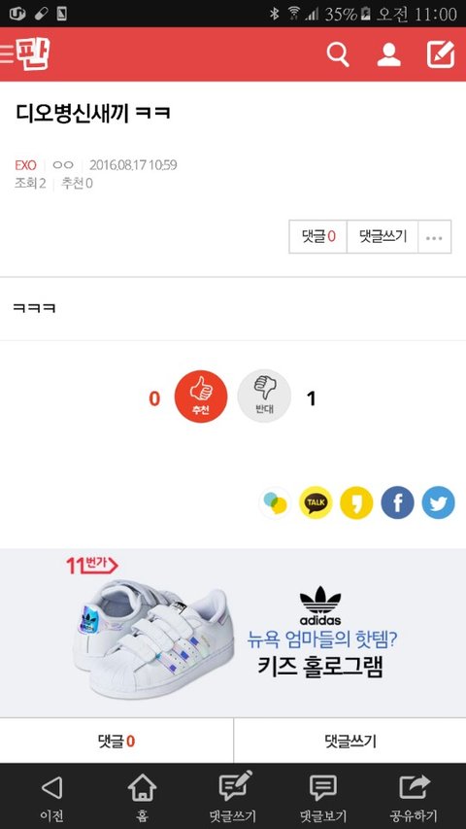Click 댓글쓰기 button beside comment count
Viewport: 466px width, 829px height.
click(383, 237)
